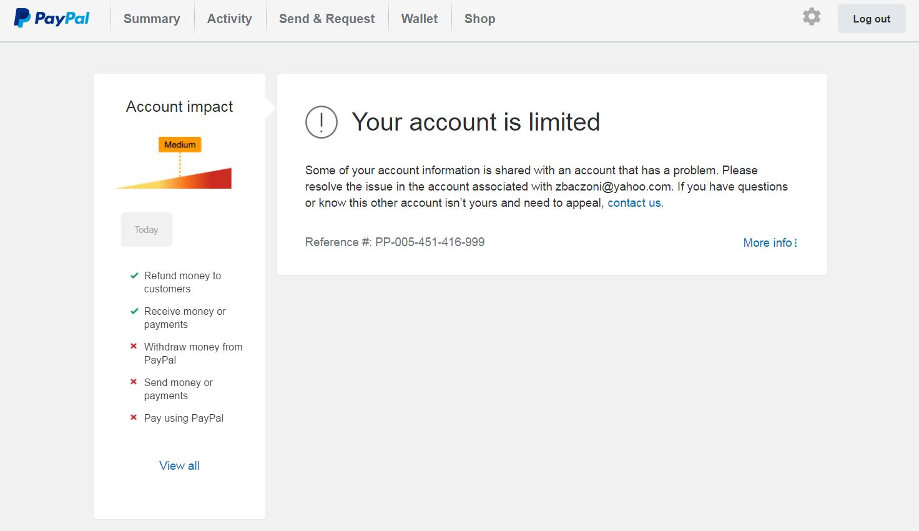Click the exclamation alert circle icon
Viewport: 919px width, 531px height.
(x=322, y=122)
